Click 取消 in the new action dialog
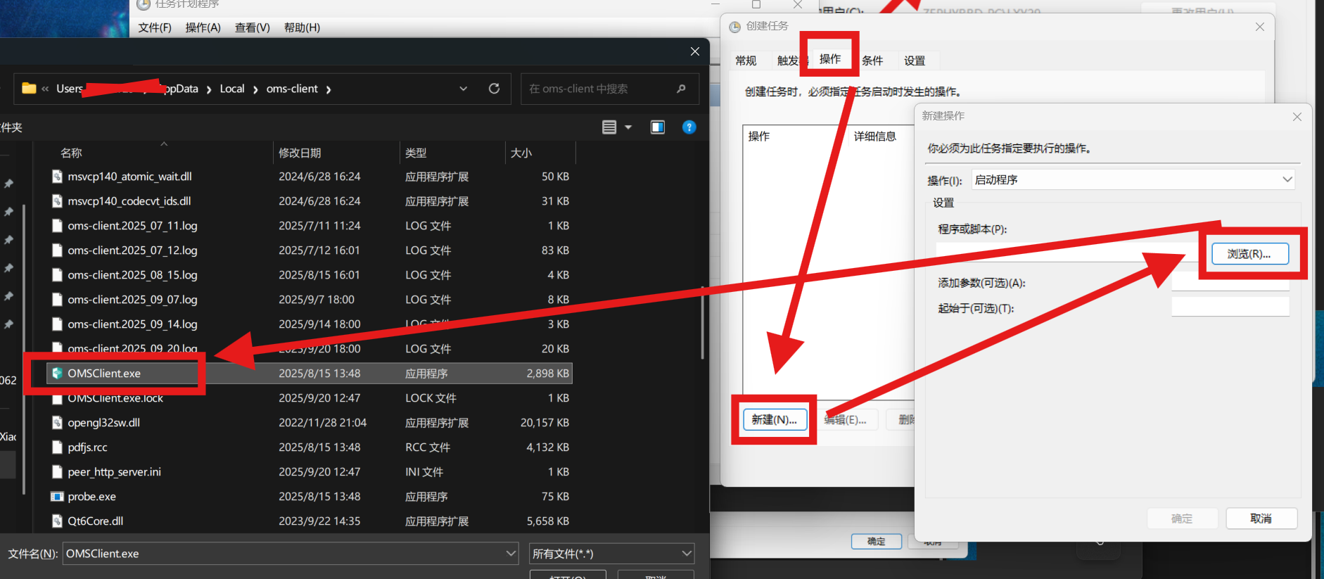The height and width of the screenshot is (579, 1324). 1261,518
